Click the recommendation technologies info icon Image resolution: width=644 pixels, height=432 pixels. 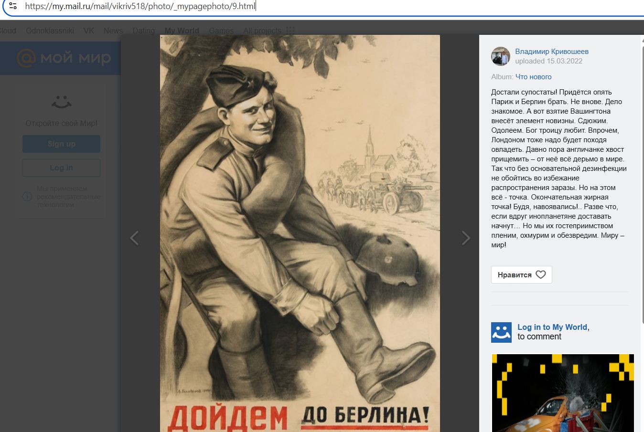click(27, 197)
